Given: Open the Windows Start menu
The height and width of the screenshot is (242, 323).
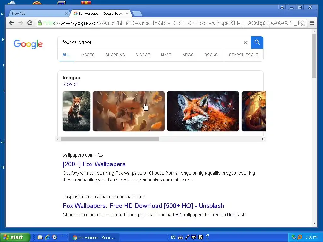Looking at the screenshot, I should 15,237.
